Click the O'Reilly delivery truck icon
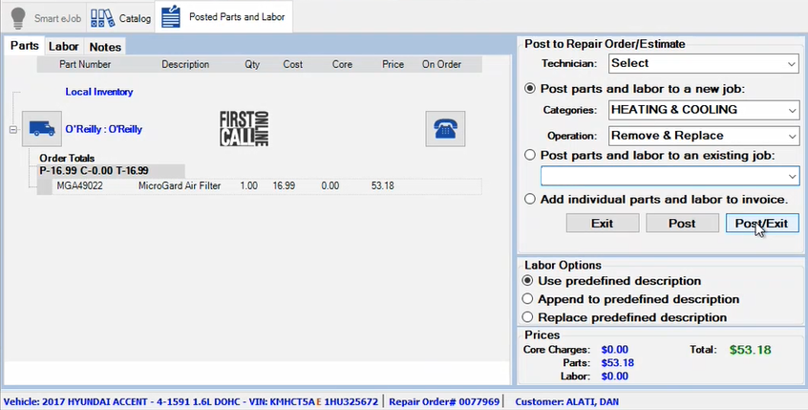Screen dimensions: 808x410 coord(42,128)
